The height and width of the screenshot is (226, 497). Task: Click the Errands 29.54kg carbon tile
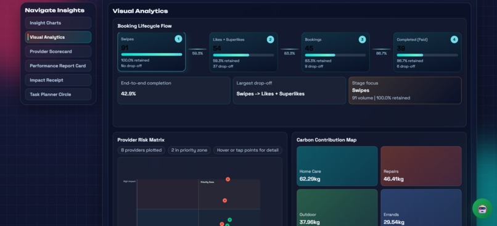[x=421, y=207]
